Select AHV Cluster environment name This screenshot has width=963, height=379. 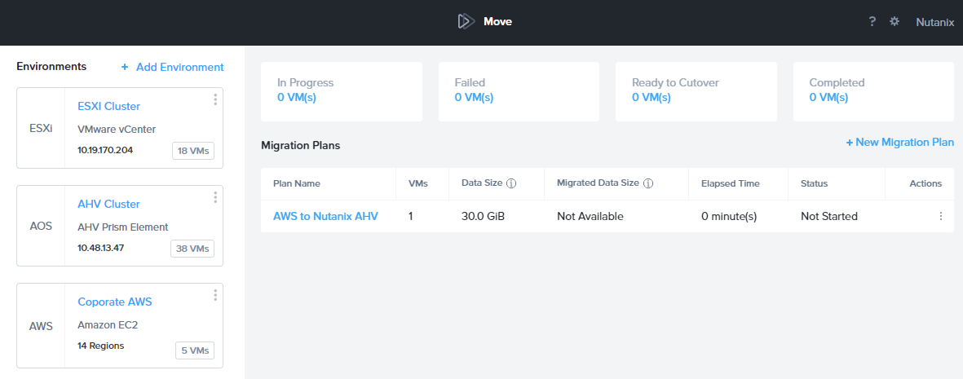tap(108, 204)
